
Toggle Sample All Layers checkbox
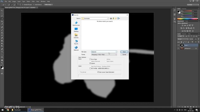[22, 5]
